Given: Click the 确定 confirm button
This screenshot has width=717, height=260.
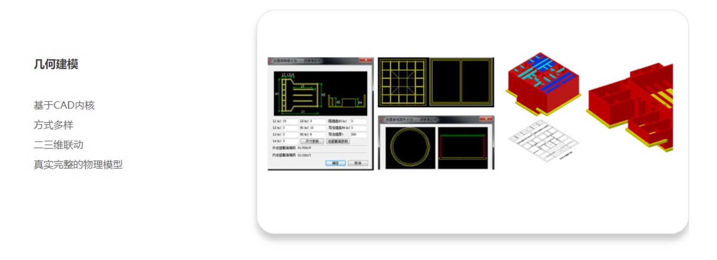Looking at the screenshot, I should pos(336,163).
